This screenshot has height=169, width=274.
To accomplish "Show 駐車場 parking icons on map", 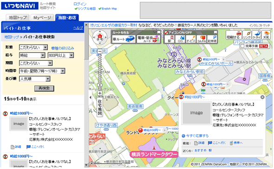I will click(x=212, y=39).
